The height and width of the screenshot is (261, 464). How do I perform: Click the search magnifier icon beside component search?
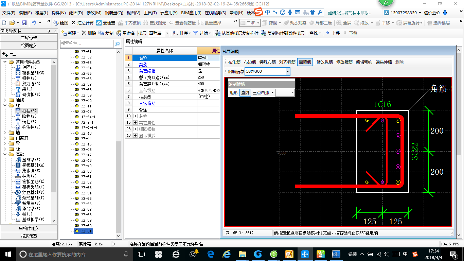pos(118,44)
